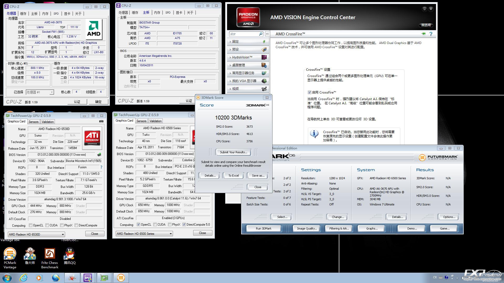Click the ATI Radeon logo in GPU-Z 6530D
The image size is (504, 283).
tap(92, 138)
